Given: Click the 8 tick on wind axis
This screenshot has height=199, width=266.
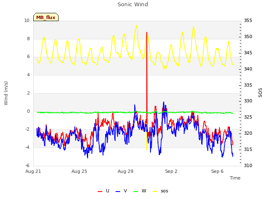Looking at the screenshot, I should pos(28,39).
